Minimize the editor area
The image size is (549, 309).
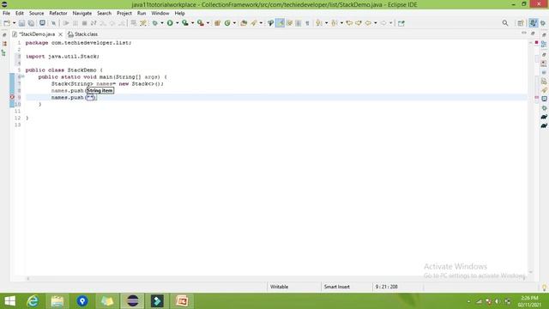[x=524, y=33]
